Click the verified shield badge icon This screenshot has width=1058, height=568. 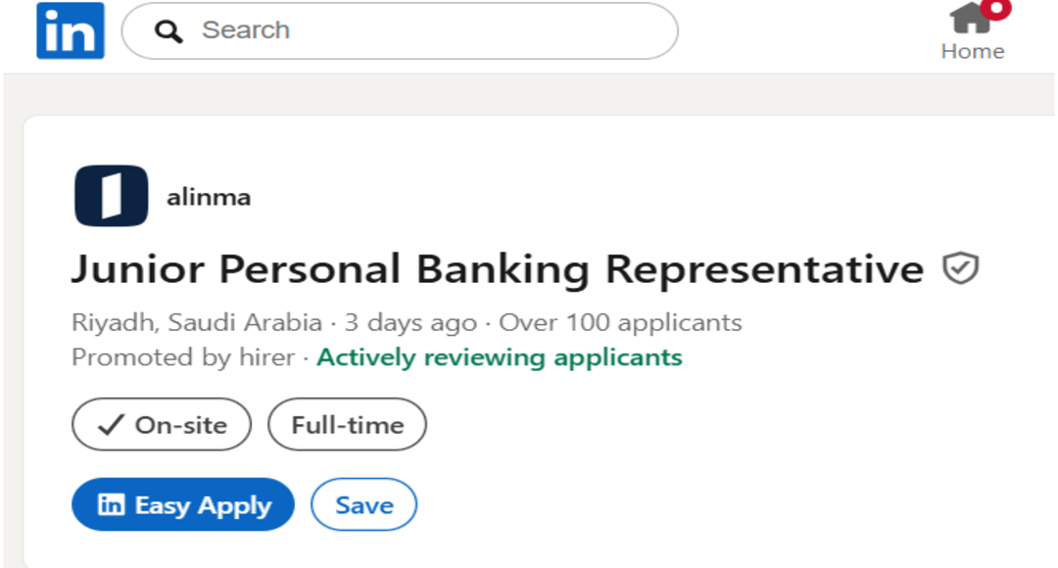pos(960,268)
